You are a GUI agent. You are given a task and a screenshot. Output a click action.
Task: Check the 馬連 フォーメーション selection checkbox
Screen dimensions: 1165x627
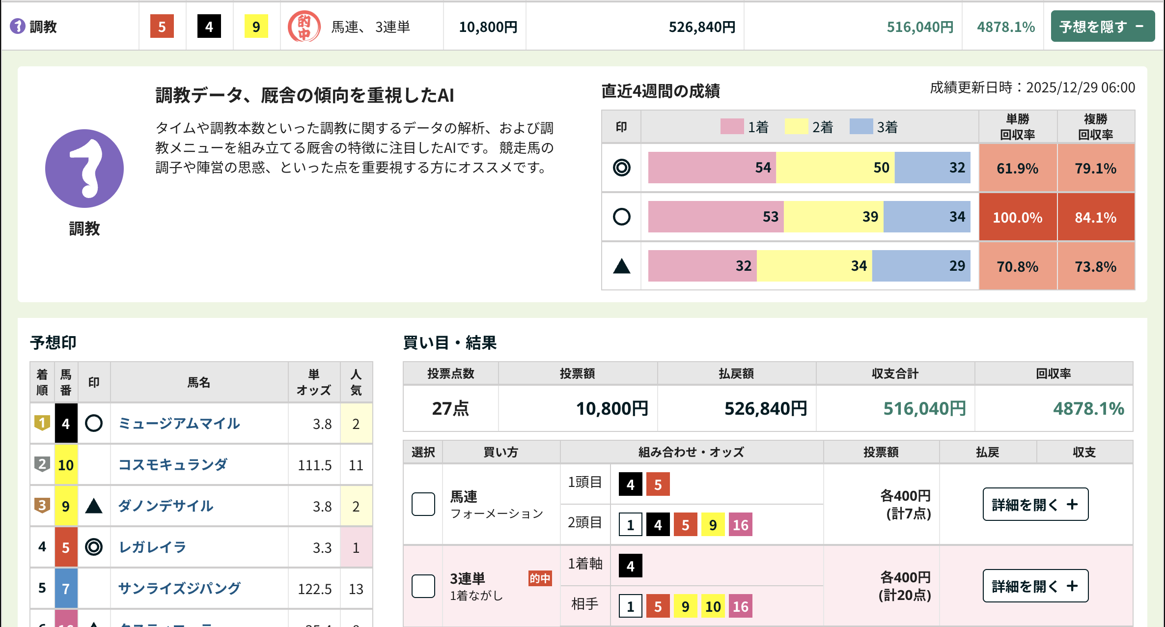pyautogui.click(x=423, y=504)
